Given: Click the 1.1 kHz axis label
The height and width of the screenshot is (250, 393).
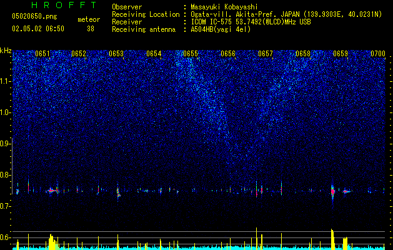Looking at the screenshot, I should [5, 81].
